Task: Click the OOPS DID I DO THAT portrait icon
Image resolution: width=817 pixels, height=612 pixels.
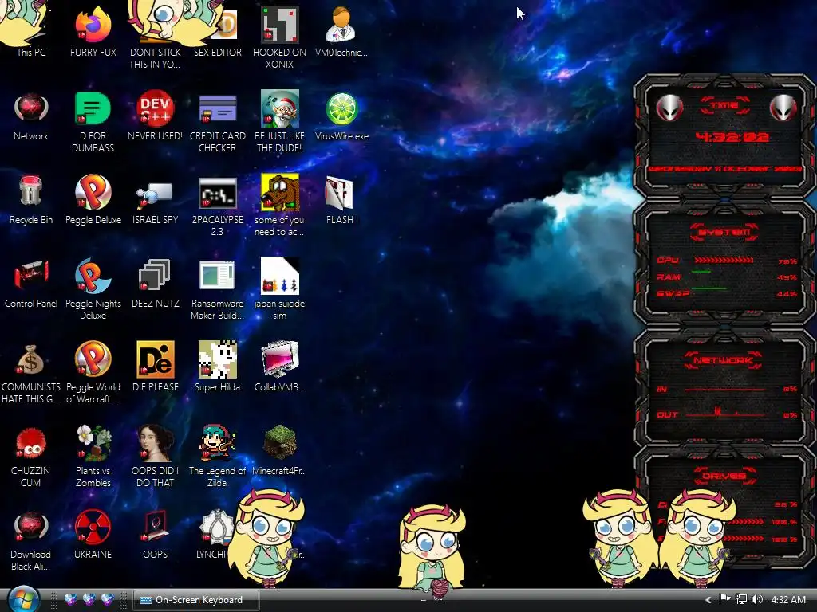Action: click(x=156, y=456)
